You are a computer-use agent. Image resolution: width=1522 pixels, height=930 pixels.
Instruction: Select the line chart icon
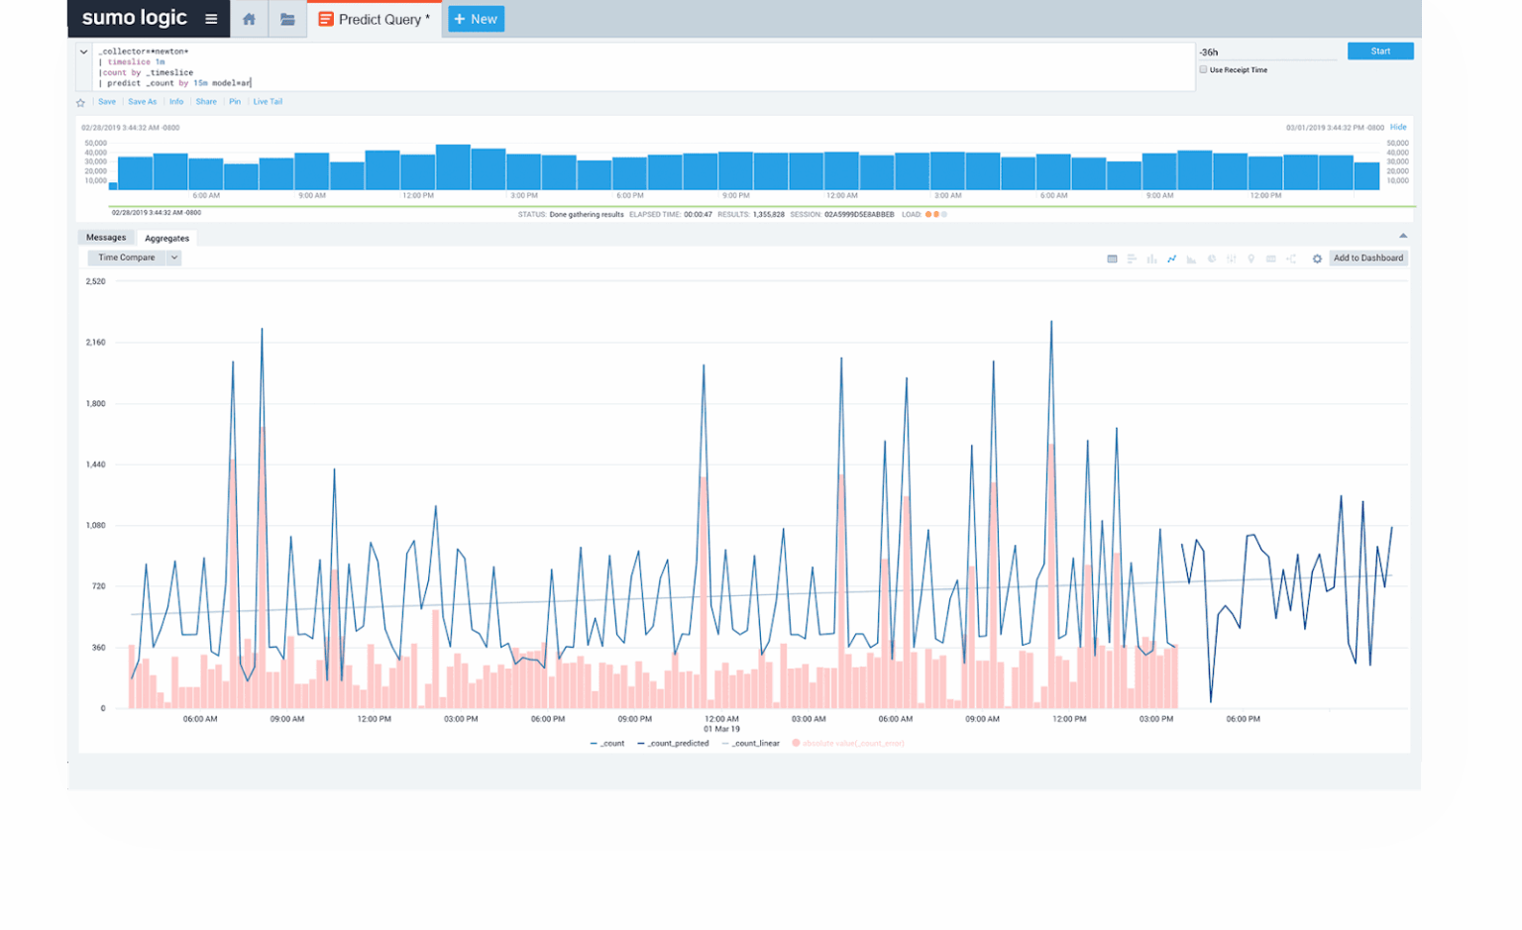click(x=1171, y=258)
